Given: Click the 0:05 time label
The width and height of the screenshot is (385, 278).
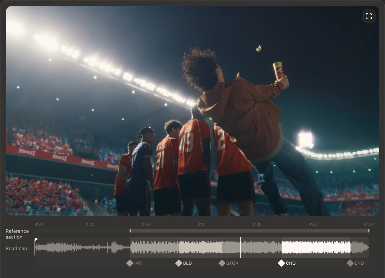Looking at the screenshot, I should (x=90, y=224).
